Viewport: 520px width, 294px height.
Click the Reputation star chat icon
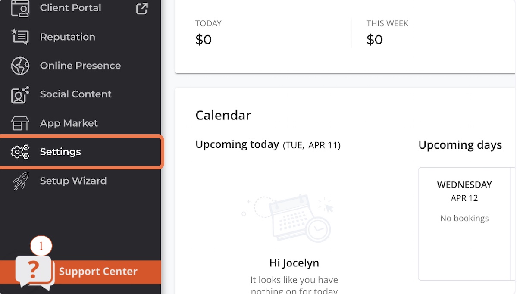(20, 37)
